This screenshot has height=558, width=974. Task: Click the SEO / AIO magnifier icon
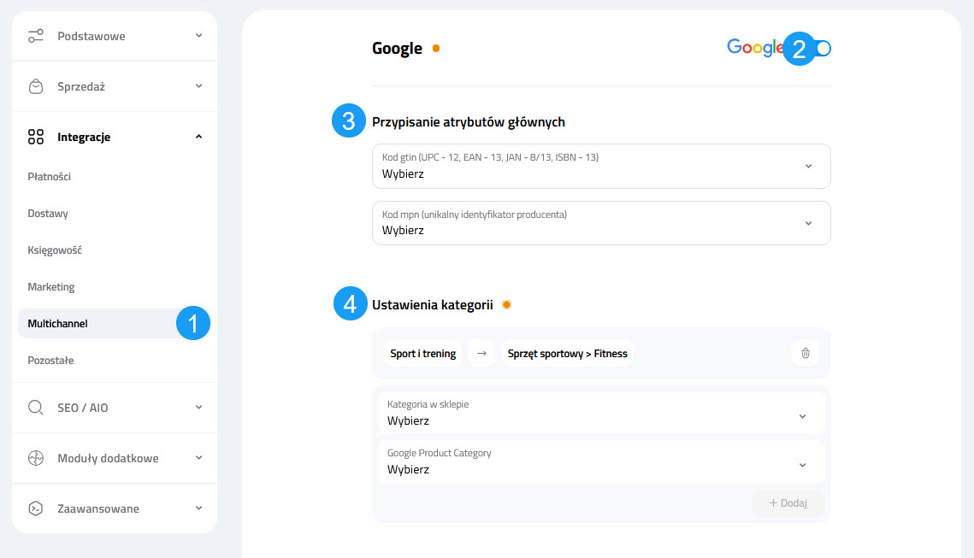coord(35,408)
